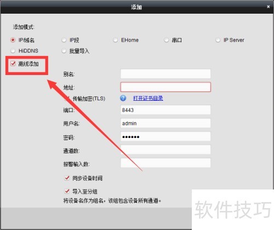
Task: Select the 串口 radio option
Action: 166,40
